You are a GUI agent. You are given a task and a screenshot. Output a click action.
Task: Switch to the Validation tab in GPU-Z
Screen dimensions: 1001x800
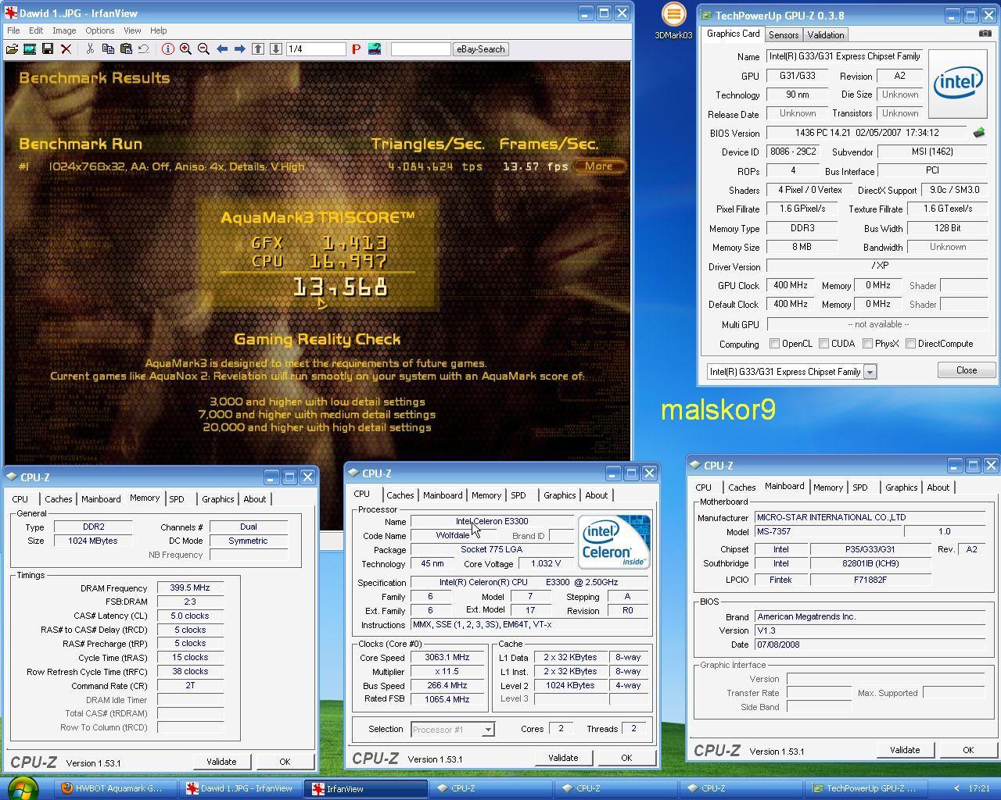pyautogui.click(x=826, y=35)
